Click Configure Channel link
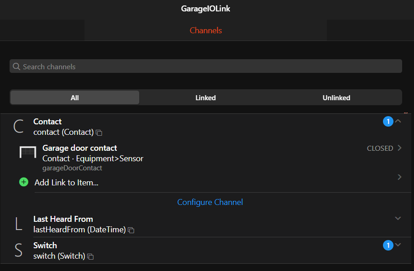The width and height of the screenshot is (414, 271). coord(210,202)
